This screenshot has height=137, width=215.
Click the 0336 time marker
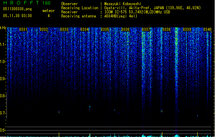[125, 29]
